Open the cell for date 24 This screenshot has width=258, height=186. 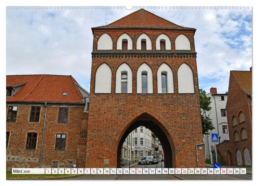197,172
